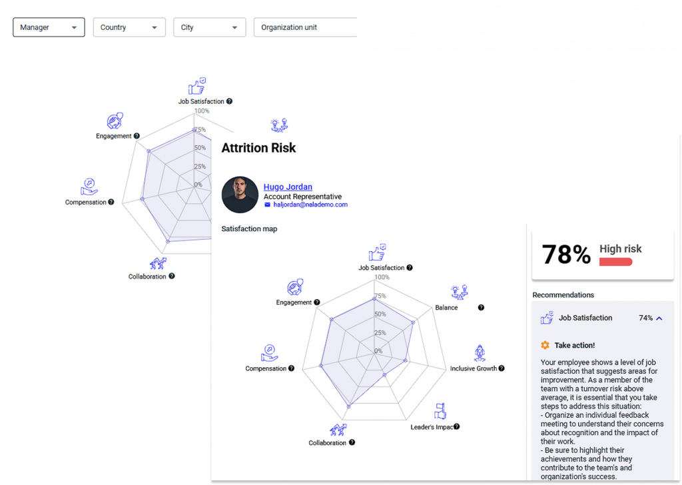Click the orange Take action gear icon
Viewport: 682px width, 485px height.
[x=545, y=345]
